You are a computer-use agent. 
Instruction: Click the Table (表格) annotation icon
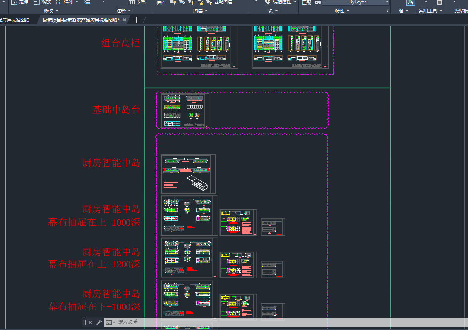[131, 2]
